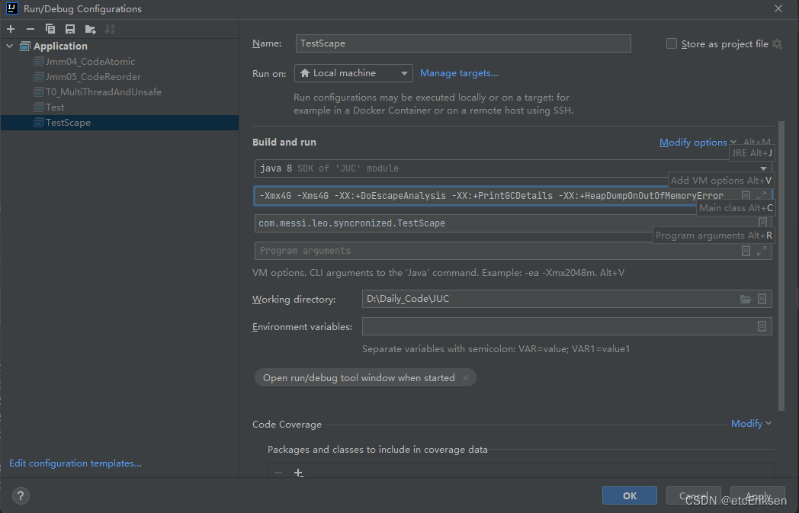Open Edit configuration templates link
799x513 pixels.
point(75,463)
